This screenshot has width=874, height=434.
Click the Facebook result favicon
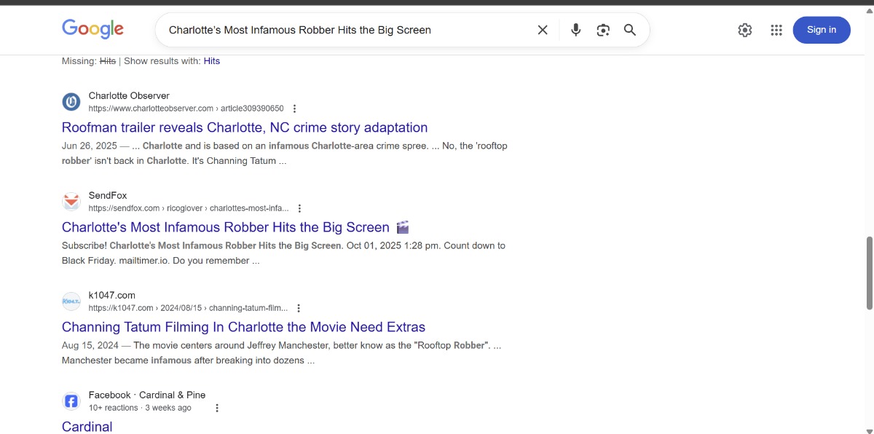[x=71, y=401]
